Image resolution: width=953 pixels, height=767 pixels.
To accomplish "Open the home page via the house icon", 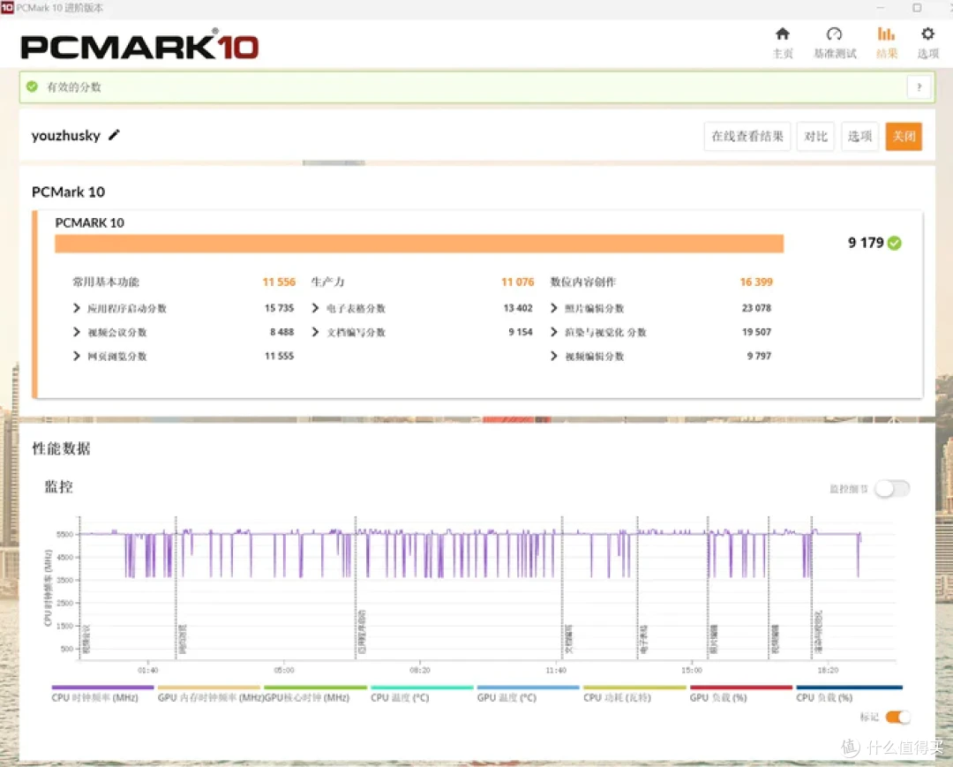I will point(782,34).
